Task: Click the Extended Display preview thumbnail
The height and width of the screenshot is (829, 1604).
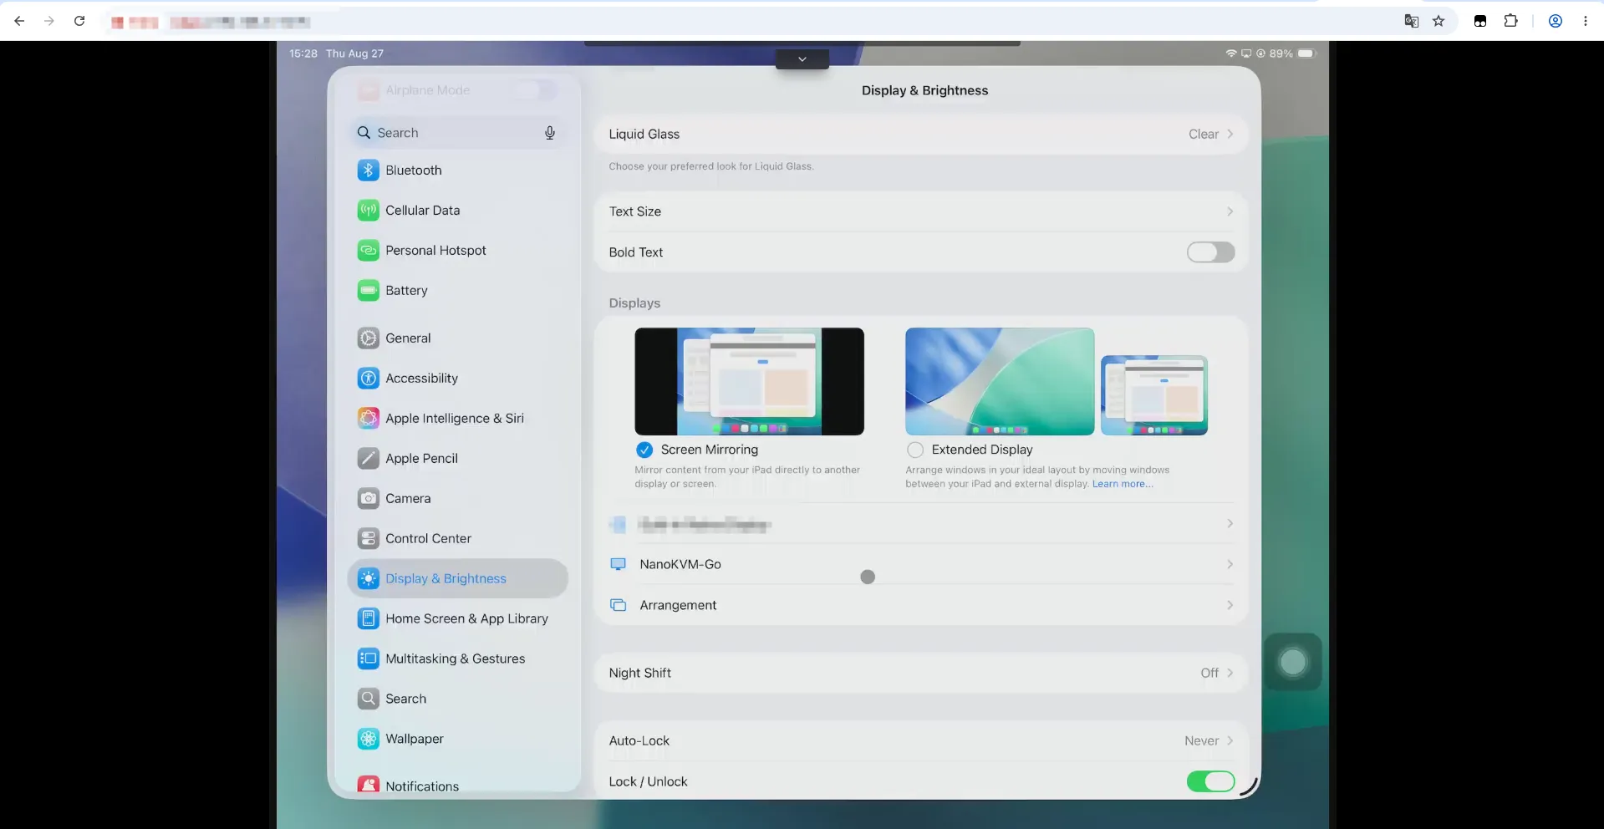Action: [x=1057, y=382]
